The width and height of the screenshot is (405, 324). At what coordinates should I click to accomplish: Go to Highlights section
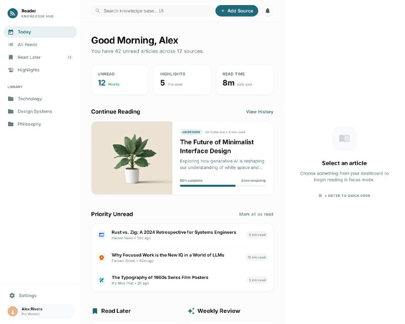pyautogui.click(x=40, y=70)
